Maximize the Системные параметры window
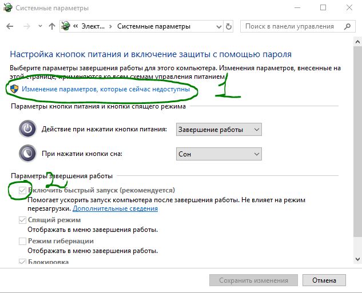 323,7
